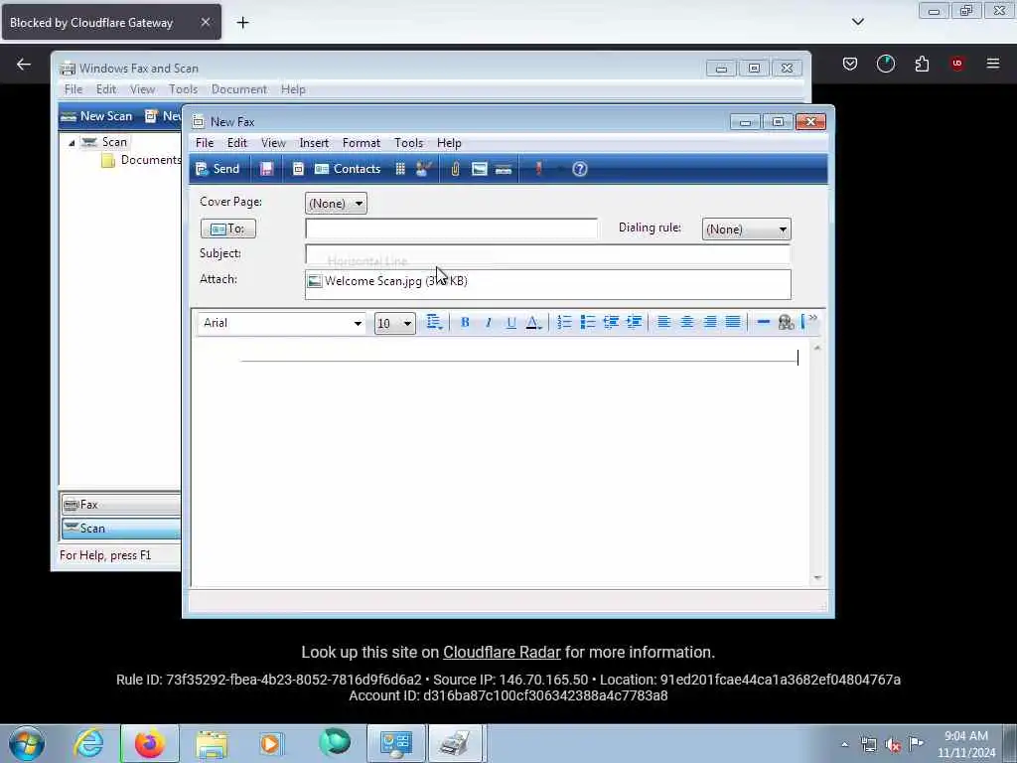Open the Contacts address book

(348, 169)
